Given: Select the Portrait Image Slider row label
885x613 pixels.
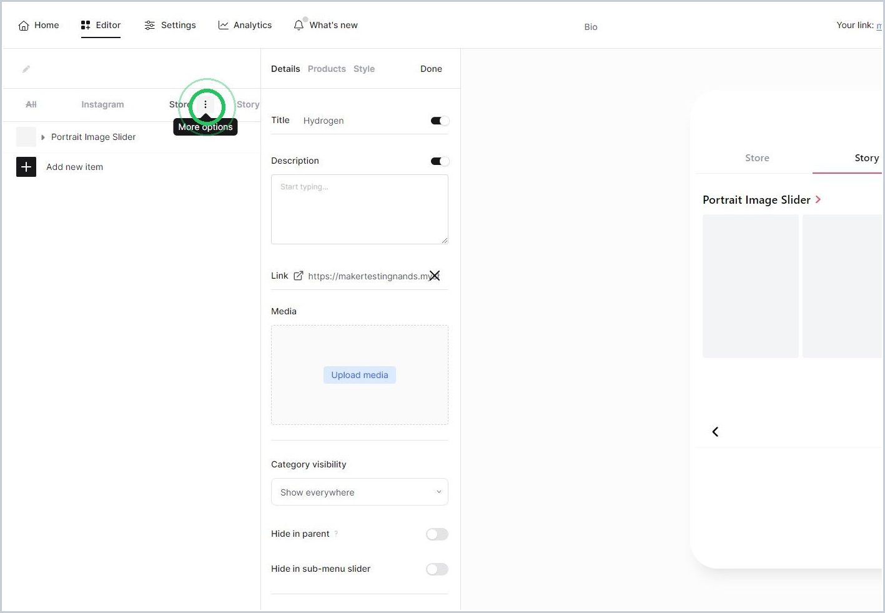Looking at the screenshot, I should (x=93, y=137).
